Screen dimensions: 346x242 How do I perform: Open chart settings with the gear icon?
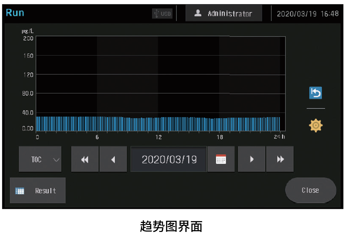[315, 126]
